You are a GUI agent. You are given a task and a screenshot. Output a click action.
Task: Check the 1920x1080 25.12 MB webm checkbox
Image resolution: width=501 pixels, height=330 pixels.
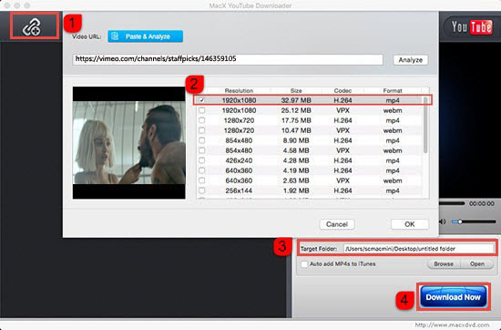[x=201, y=110]
